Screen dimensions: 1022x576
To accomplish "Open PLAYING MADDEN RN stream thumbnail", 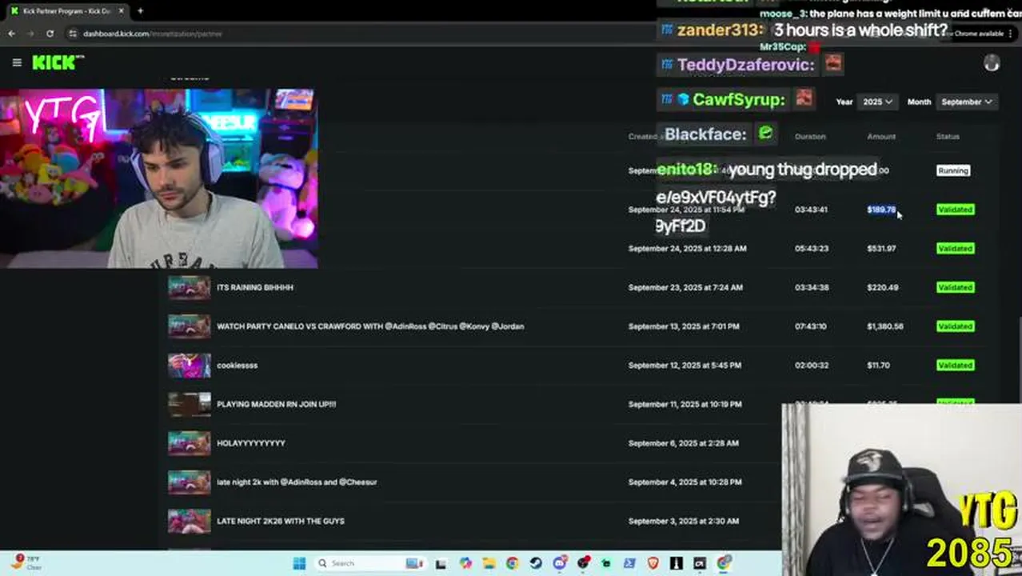I will coord(190,404).
